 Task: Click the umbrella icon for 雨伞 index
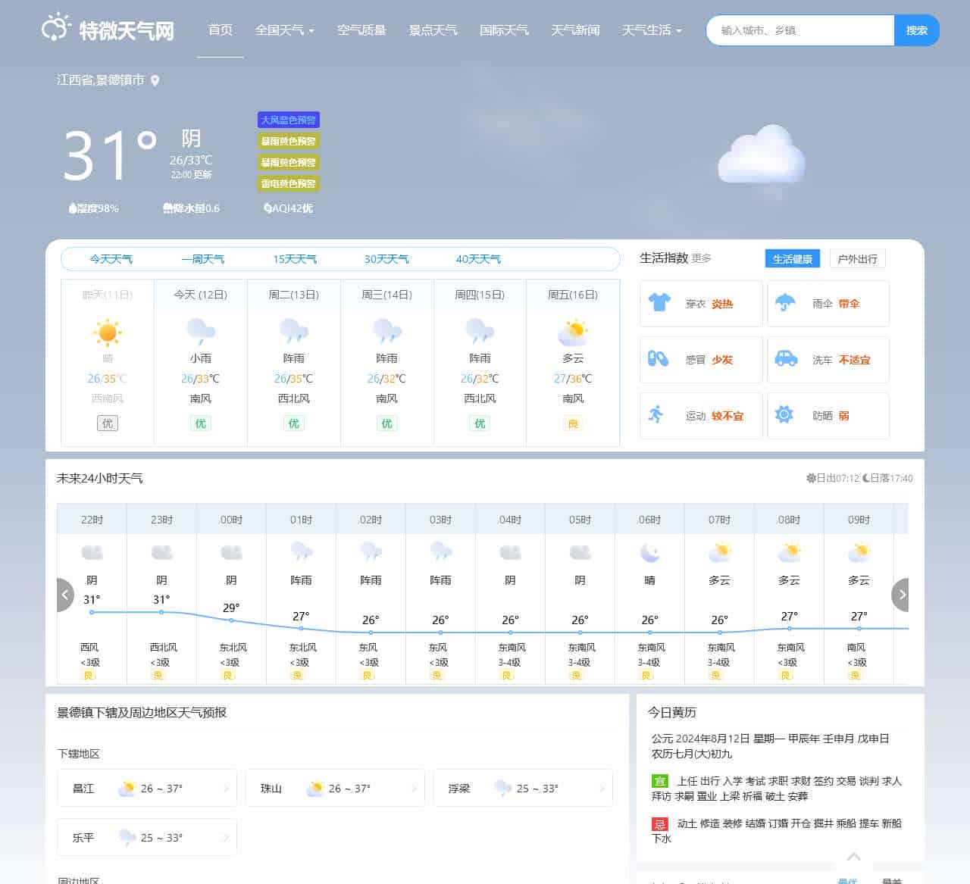pos(786,303)
